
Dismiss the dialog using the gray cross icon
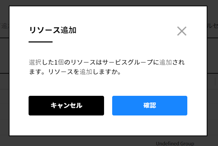(x=182, y=31)
